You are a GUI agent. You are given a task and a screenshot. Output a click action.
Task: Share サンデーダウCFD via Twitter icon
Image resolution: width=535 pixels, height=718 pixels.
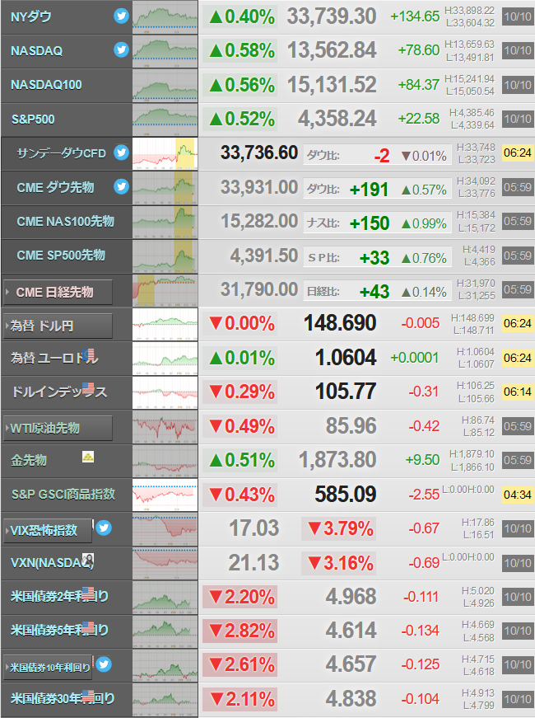tap(121, 152)
